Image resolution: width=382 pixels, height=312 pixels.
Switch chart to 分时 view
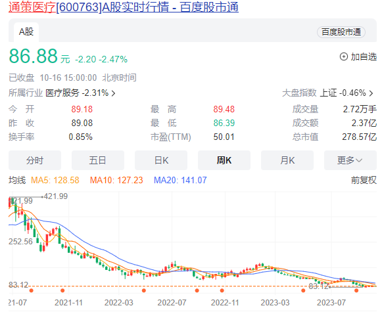pyautogui.click(x=35, y=160)
